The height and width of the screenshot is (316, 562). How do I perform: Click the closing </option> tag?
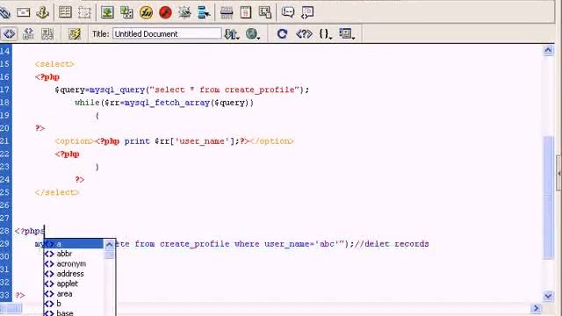[271, 141]
